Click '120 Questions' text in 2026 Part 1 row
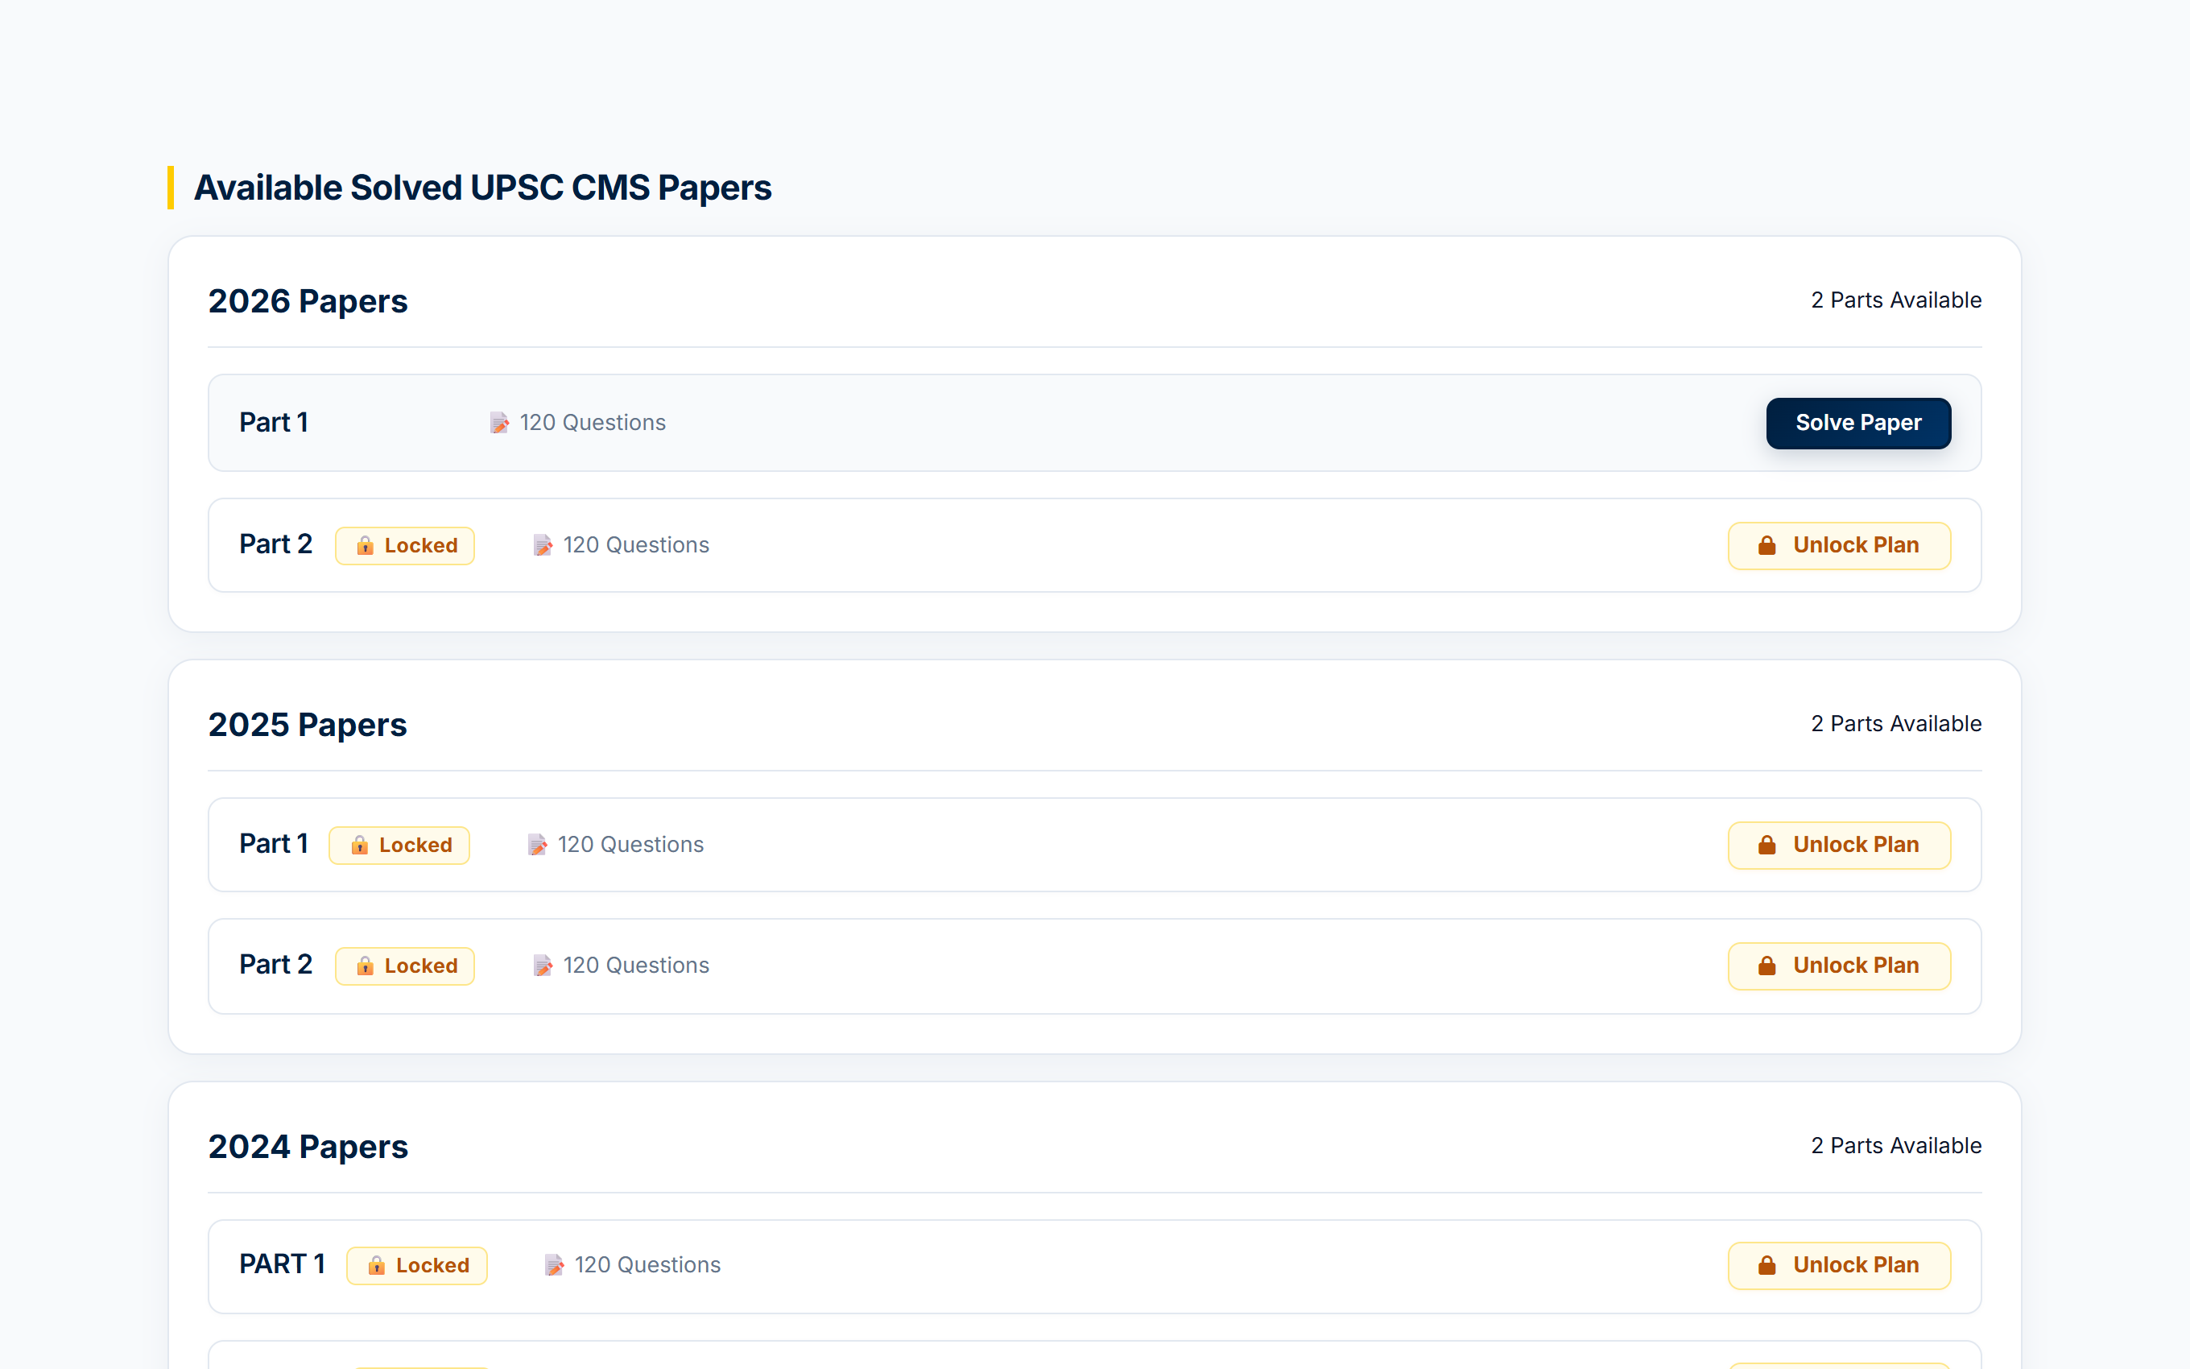This screenshot has width=2190, height=1369. tap(593, 423)
